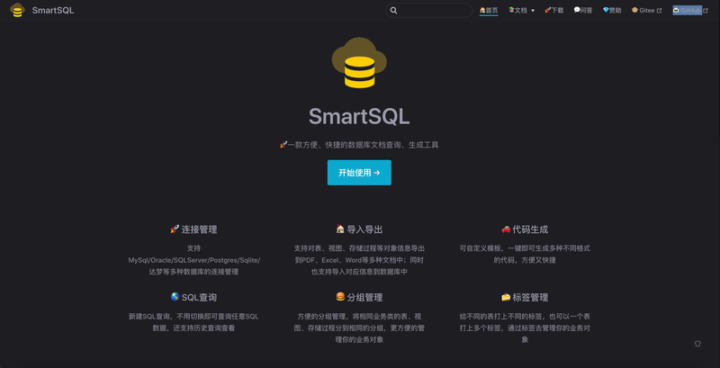Click the hamburger icon beside 分组管理
Image resolution: width=720 pixels, height=368 pixels.
340,297
